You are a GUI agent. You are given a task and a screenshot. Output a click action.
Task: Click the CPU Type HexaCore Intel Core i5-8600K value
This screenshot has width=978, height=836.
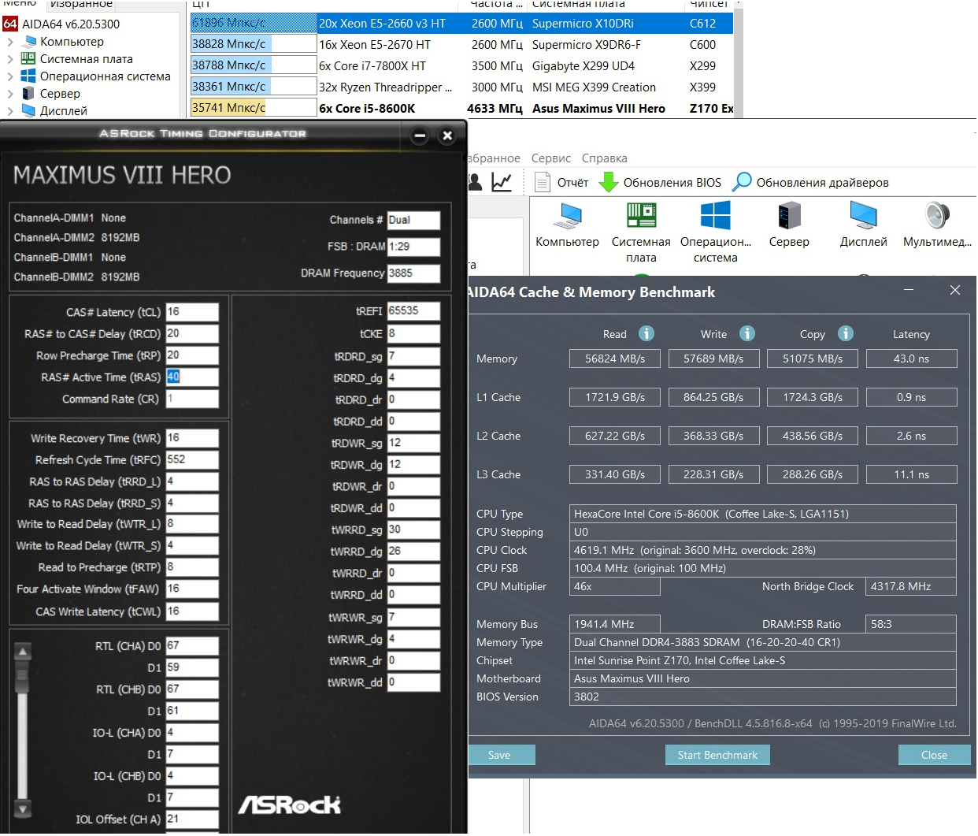pos(762,514)
